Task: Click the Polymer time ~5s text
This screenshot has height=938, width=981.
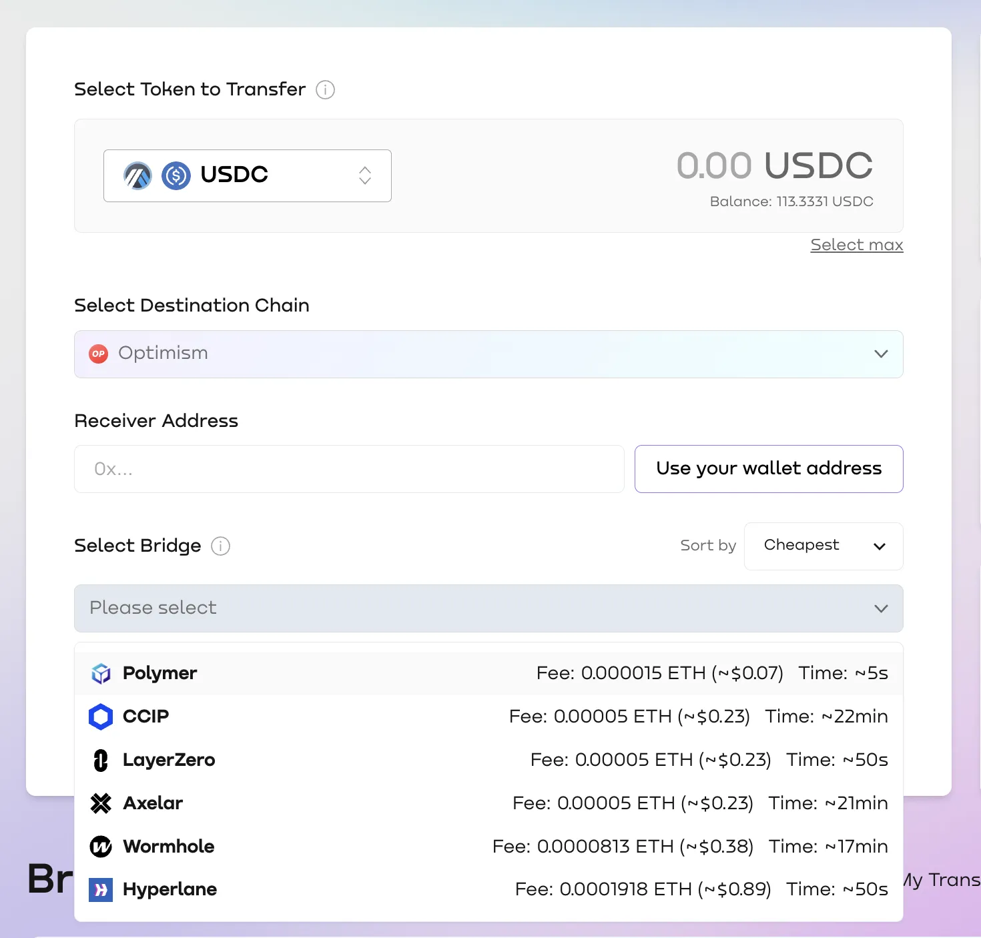Action: 844,673
